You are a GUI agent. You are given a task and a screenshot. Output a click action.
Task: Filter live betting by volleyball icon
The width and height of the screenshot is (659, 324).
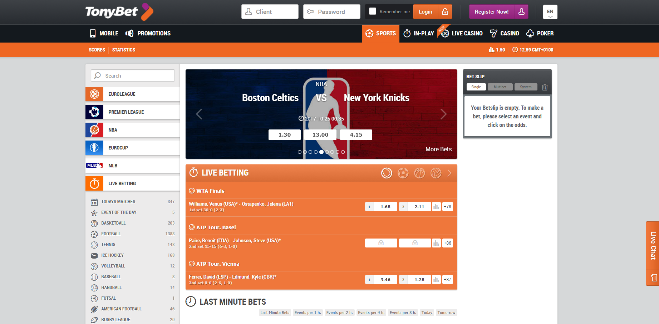click(436, 173)
